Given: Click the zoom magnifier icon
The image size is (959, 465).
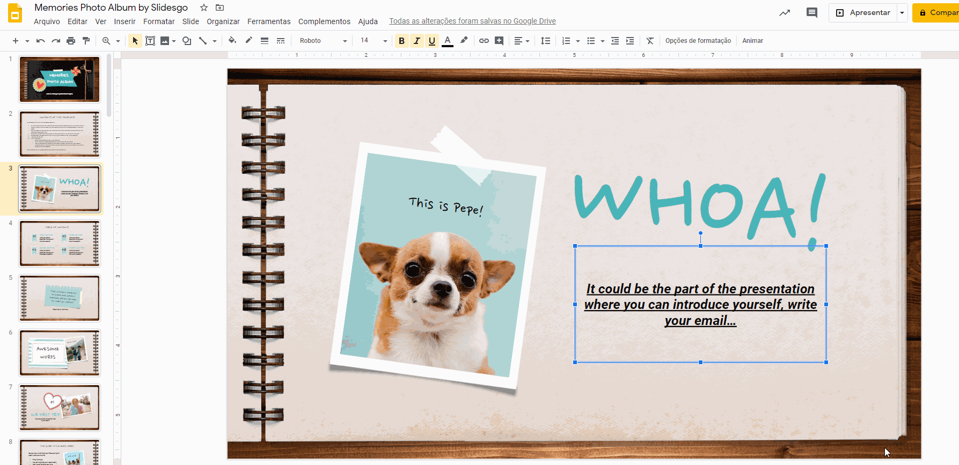Looking at the screenshot, I should click(x=106, y=41).
